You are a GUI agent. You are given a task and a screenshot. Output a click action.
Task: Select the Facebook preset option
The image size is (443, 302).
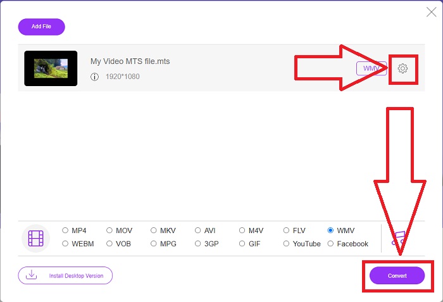[x=331, y=244]
